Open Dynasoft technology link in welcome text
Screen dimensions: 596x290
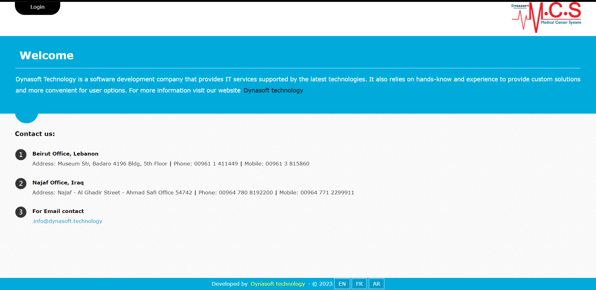pyautogui.click(x=273, y=90)
